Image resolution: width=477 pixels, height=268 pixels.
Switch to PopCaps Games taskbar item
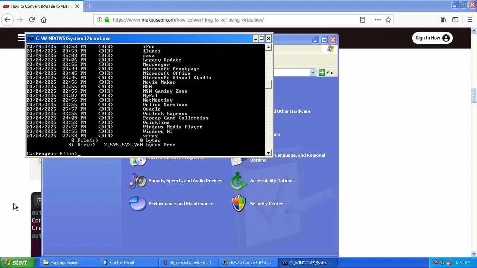point(68,262)
